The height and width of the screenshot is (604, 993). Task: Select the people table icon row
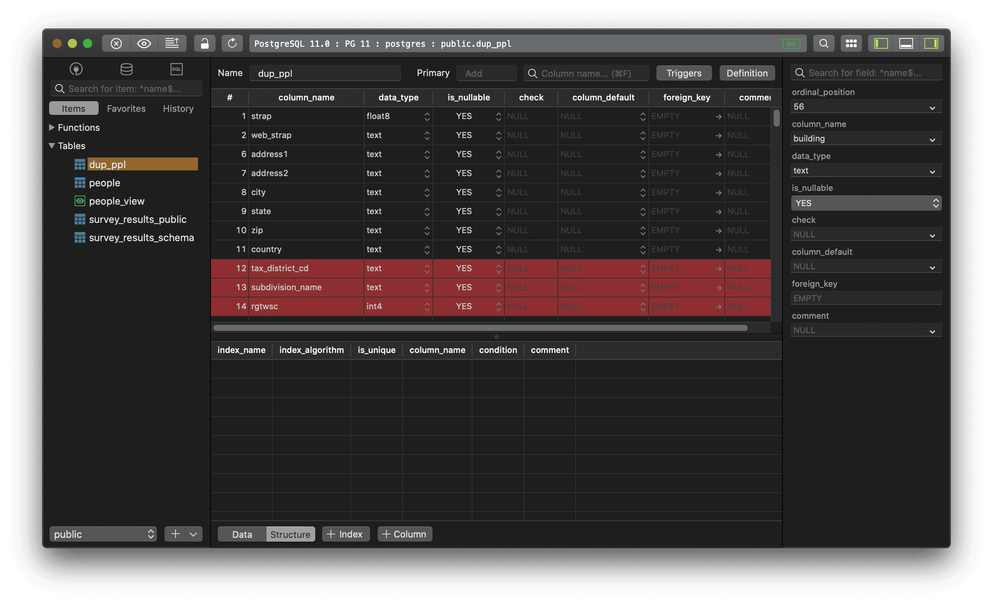pyautogui.click(x=80, y=183)
